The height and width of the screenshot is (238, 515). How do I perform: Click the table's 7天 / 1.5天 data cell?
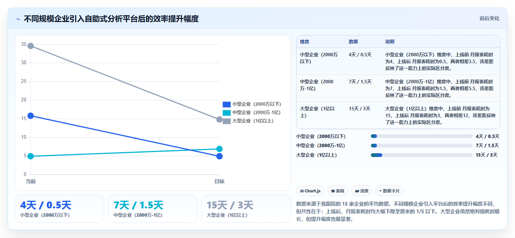[360, 82]
